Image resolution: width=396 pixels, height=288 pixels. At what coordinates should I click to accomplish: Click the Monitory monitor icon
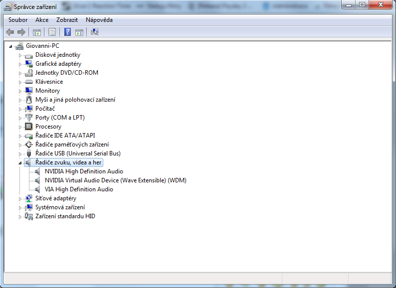pyautogui.click(x=29, y=91)
